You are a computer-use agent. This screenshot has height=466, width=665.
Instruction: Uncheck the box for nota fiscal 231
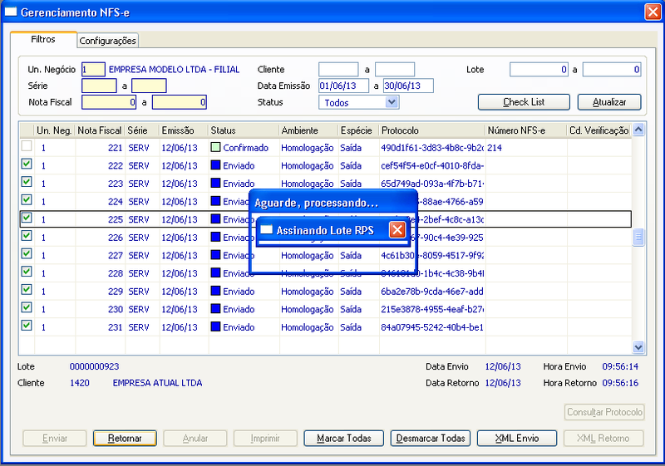tap(27, 326)
